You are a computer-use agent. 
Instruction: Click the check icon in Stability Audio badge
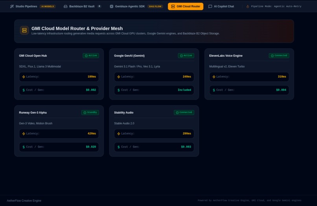pyautogui.click(x=177, y=113)
